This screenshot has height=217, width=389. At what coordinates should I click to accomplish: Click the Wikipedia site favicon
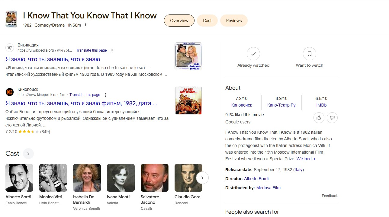[10, 48]
